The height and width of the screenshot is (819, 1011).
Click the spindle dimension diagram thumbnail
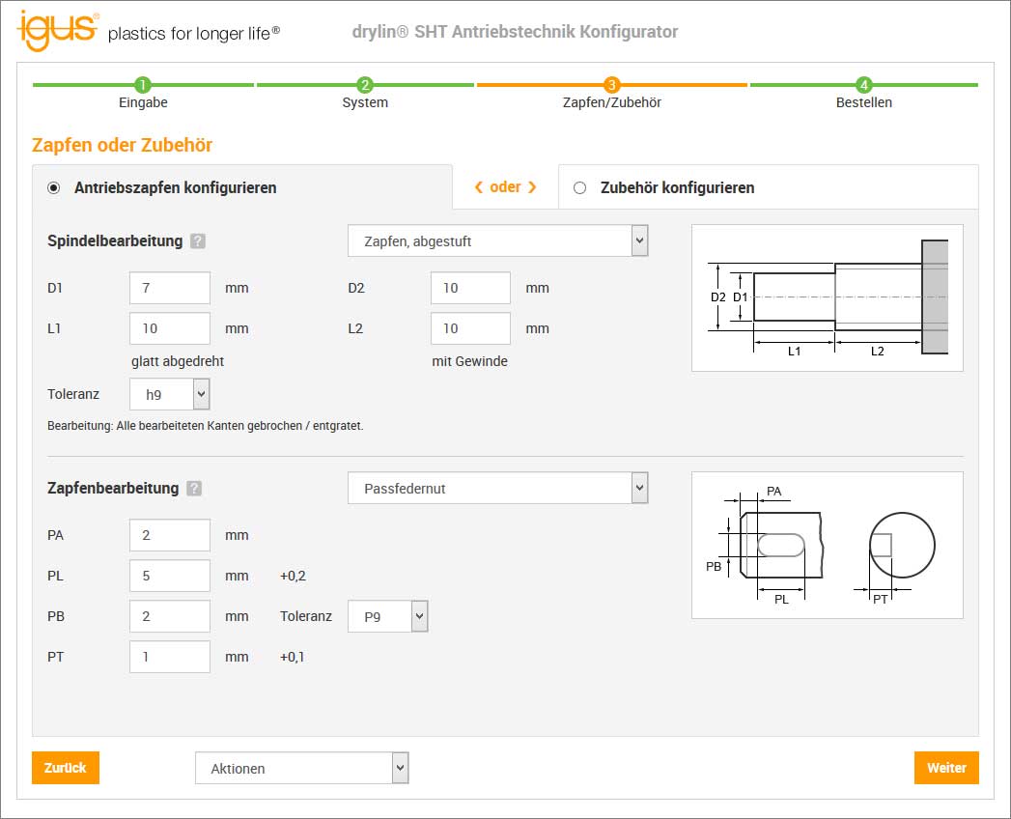(827, 297)
